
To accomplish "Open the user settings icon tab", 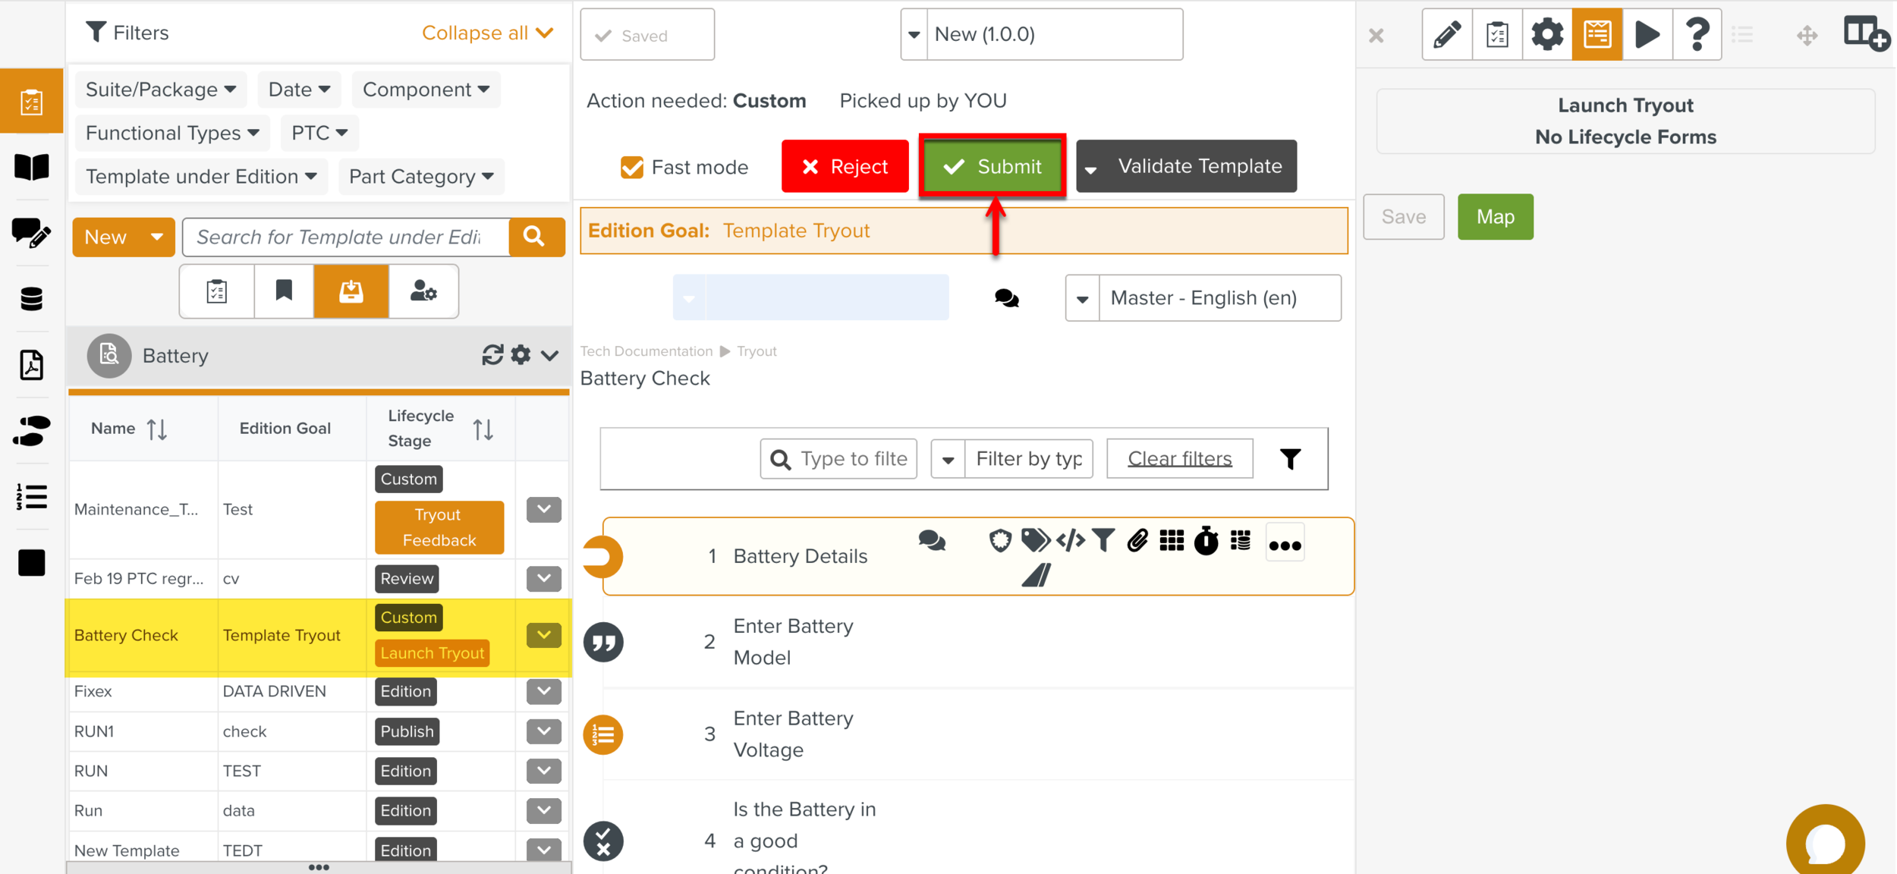I will click(x=423, y=291).
